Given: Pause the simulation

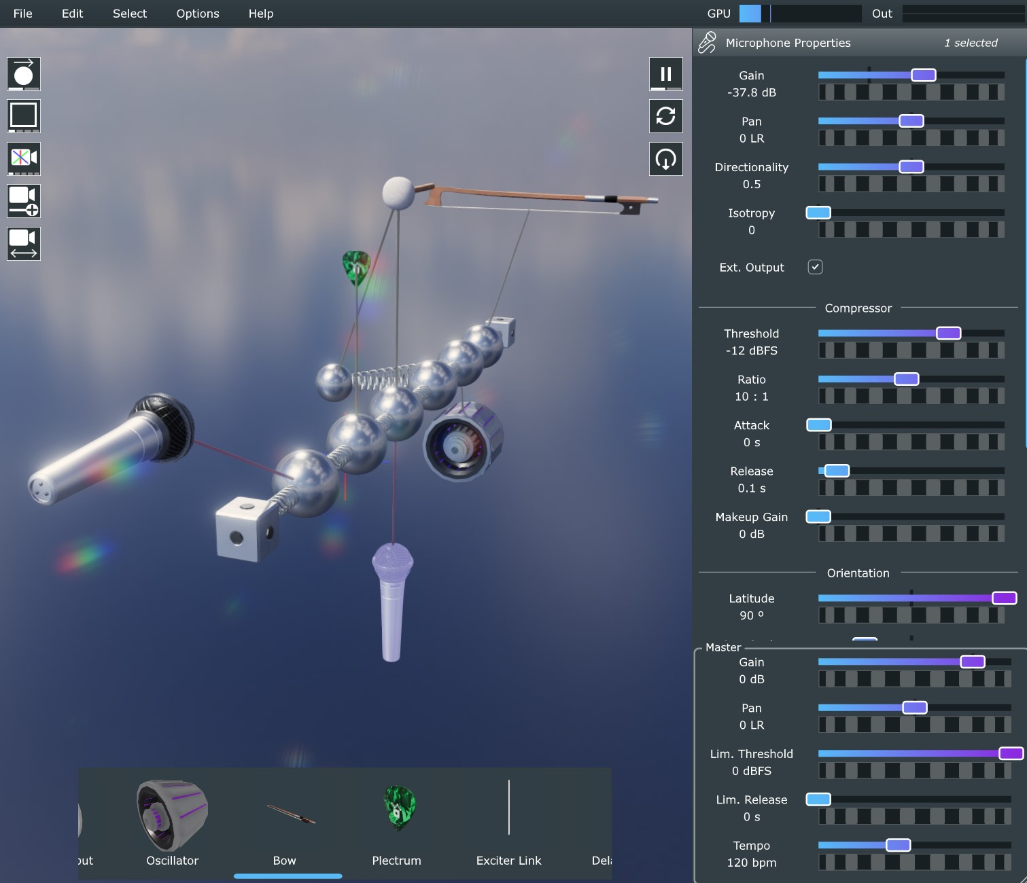Looking at the screenshot, I should (665, 73).
